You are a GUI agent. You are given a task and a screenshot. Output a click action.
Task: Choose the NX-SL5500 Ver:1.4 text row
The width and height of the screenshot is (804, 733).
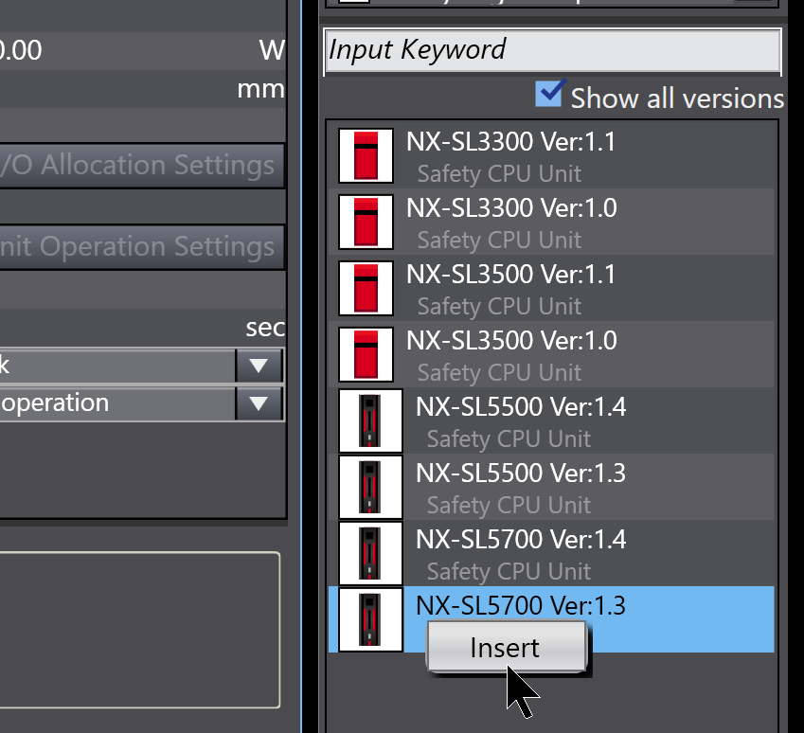tap(551, 420)
